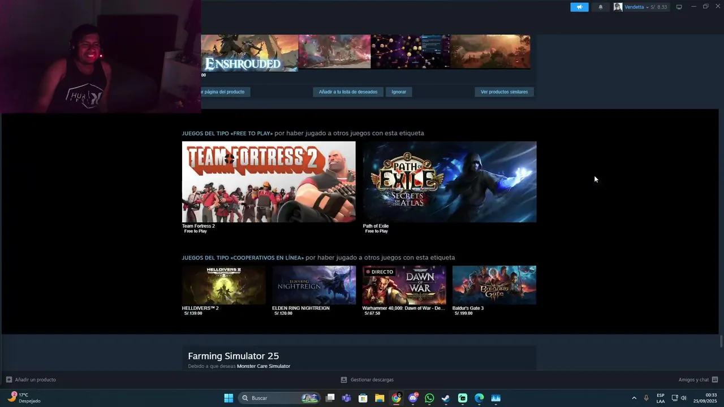This screenshot has height=407, width=724.
Task: Click Baldur's Gate 3 price S/.199.00
Action: pos(463,313)
